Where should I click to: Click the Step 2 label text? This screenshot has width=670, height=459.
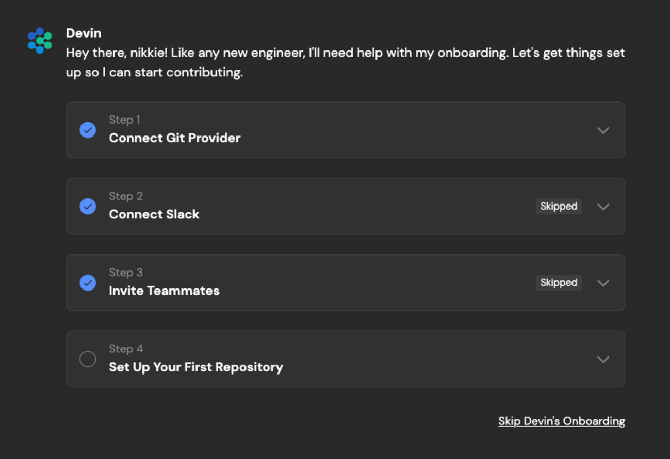coord(125,196)
